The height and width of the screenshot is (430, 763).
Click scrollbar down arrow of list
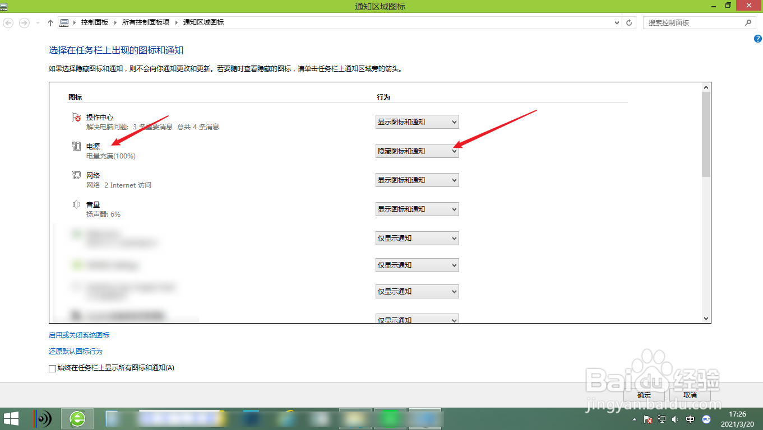706,318
